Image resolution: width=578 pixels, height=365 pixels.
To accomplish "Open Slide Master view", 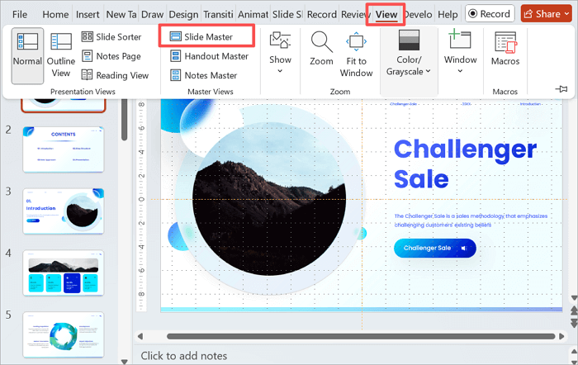I will tap(201, 37).
